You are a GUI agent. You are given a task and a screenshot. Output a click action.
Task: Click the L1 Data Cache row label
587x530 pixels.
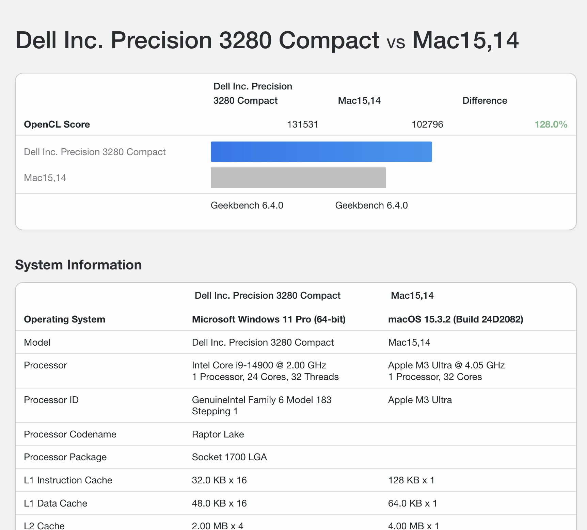click(x=55, y=503)
